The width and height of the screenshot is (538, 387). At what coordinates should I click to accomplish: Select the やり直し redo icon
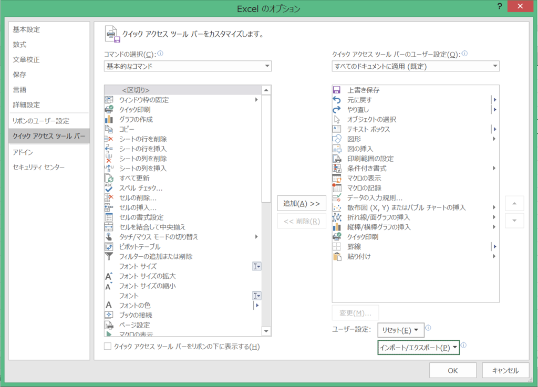337,110
